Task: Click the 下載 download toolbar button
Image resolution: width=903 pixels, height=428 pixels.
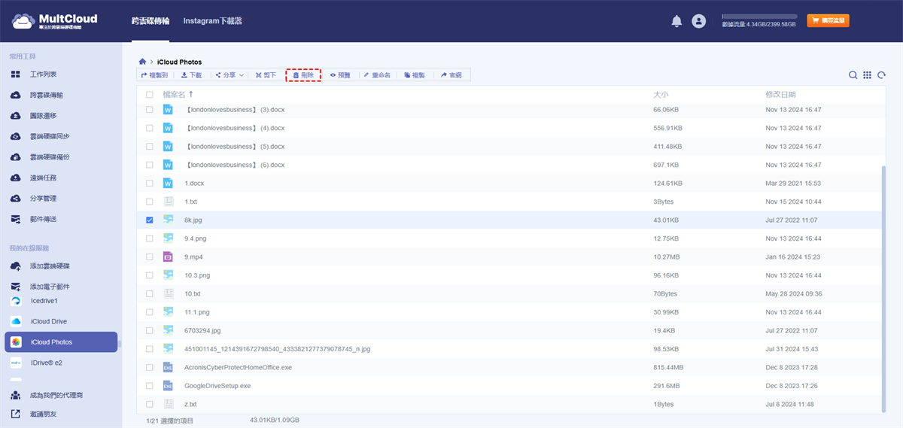Action: [191, 75]
